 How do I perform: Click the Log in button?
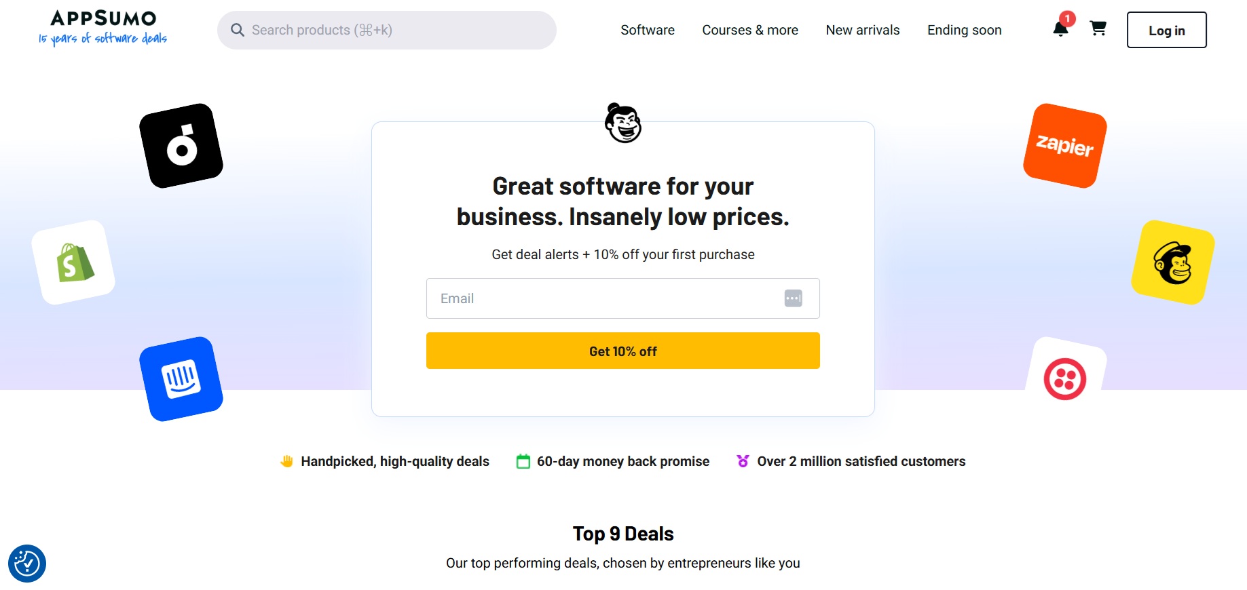[1166, 30]
